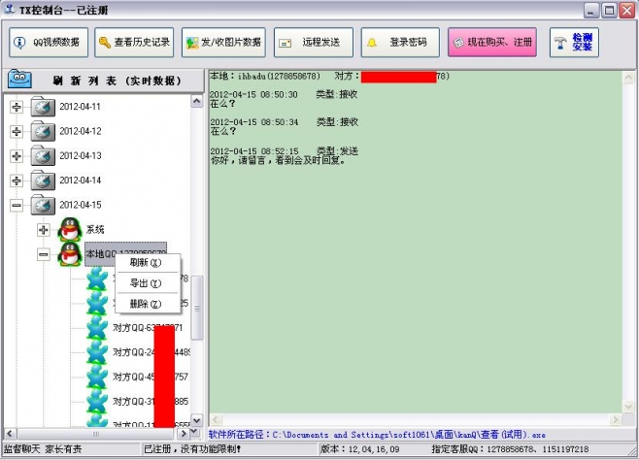The height and width of the screenshot is (460, 639).
Task: Click TX控制台 title bar app icon
Action: [x=10, y=9]
